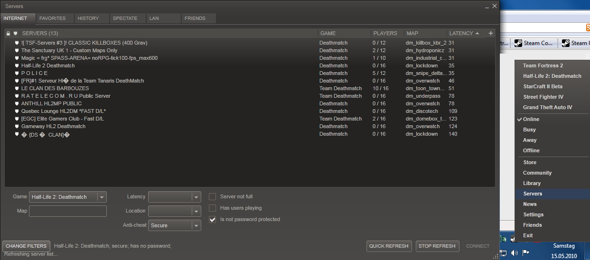
Task: Click shield icon of The Sanctuary UK 1 row
Action: (17, 50)
